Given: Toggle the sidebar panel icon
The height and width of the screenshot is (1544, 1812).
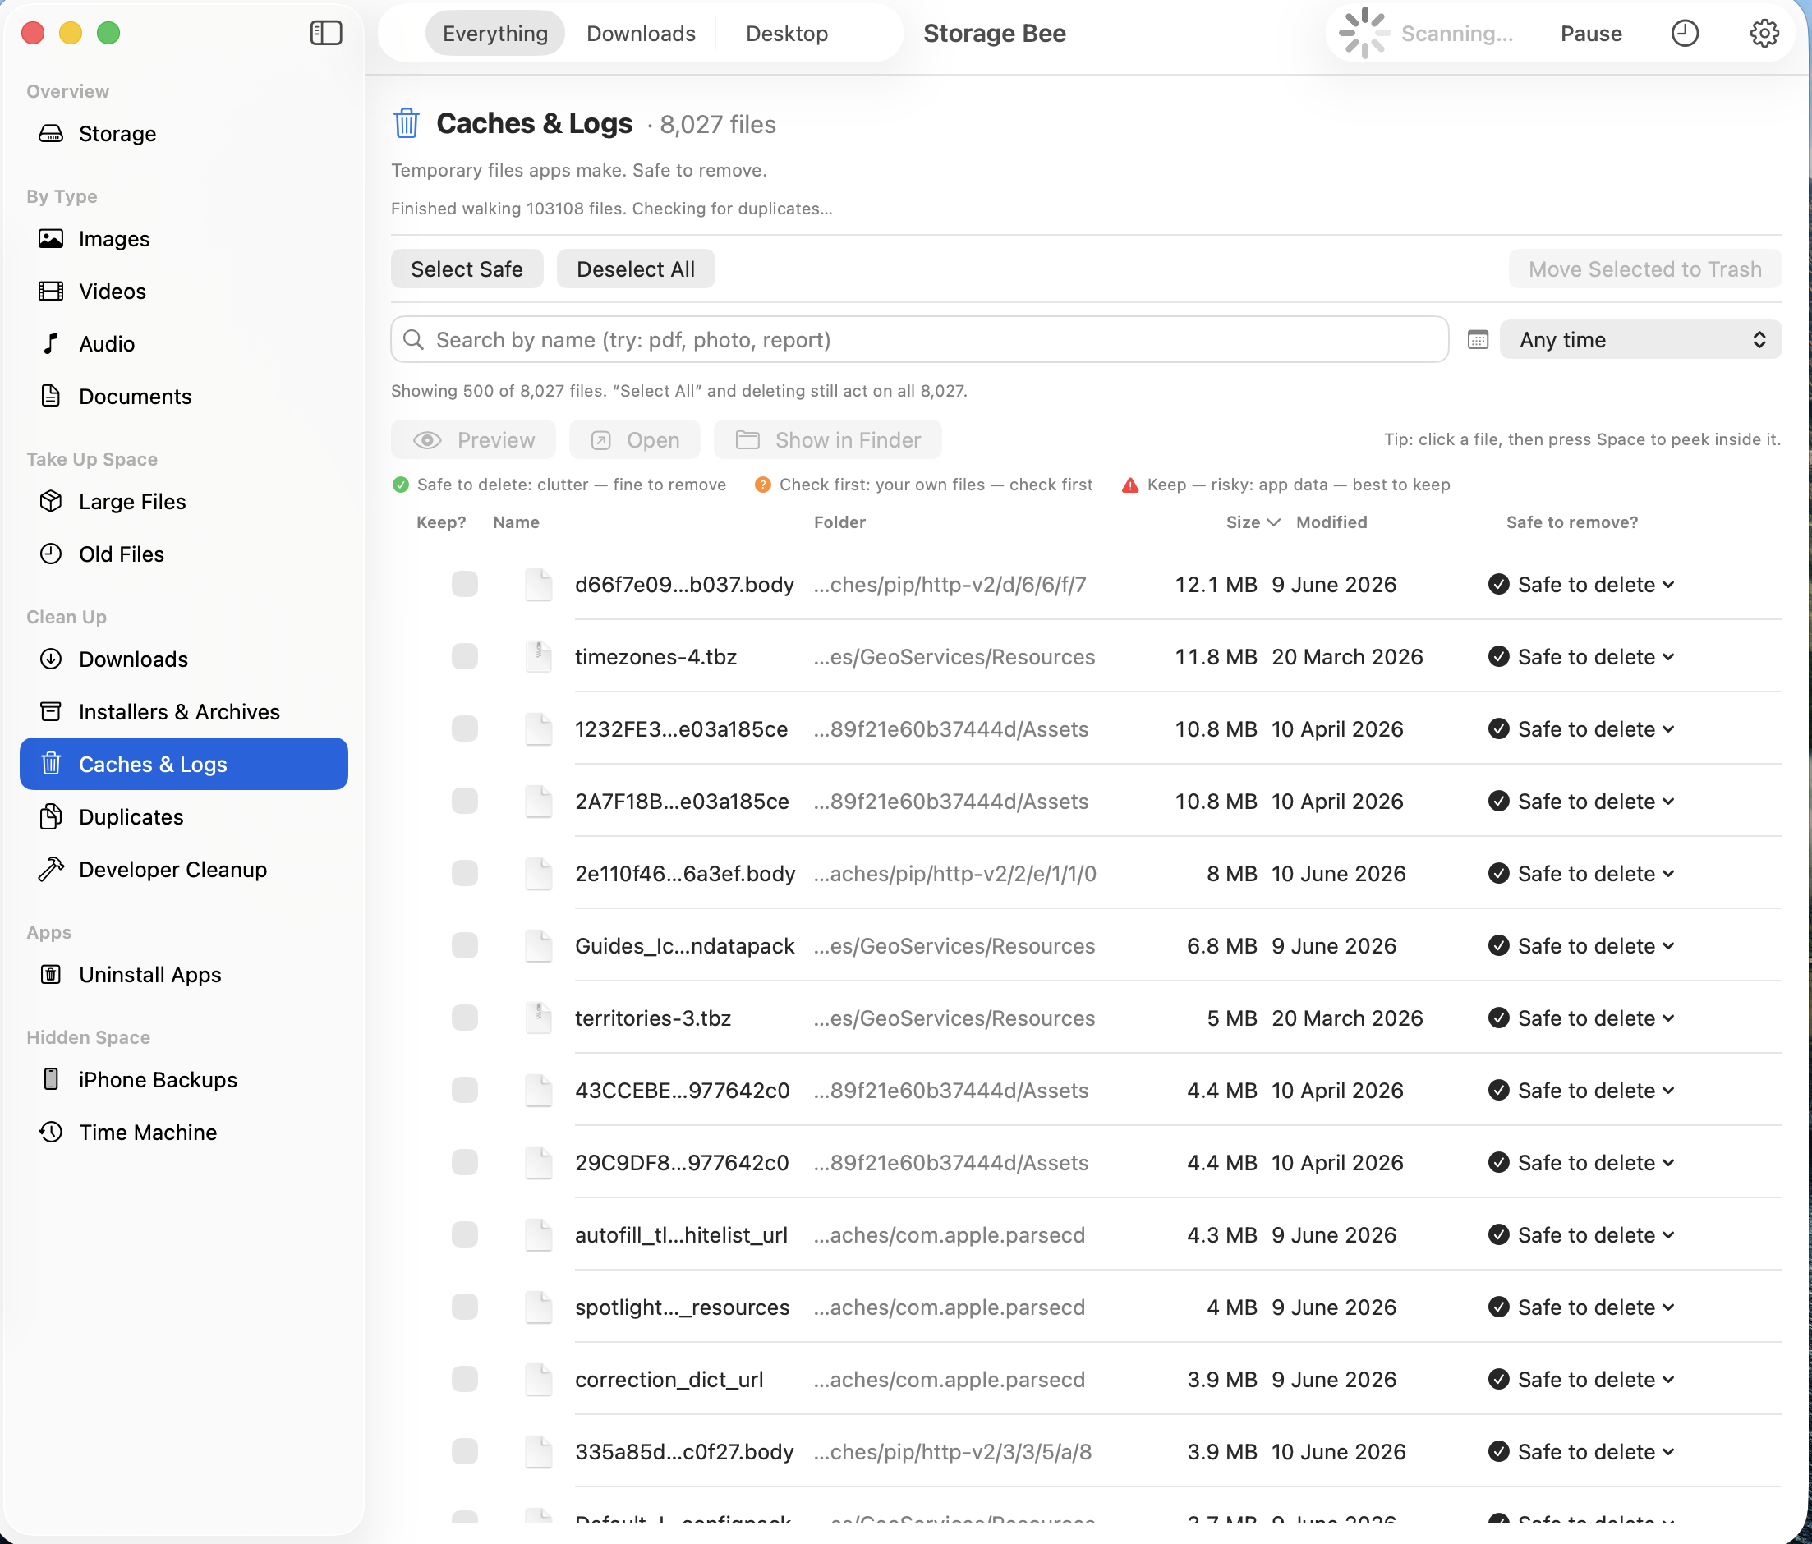Looking at the screenshot, I should (x=326, y=33).
